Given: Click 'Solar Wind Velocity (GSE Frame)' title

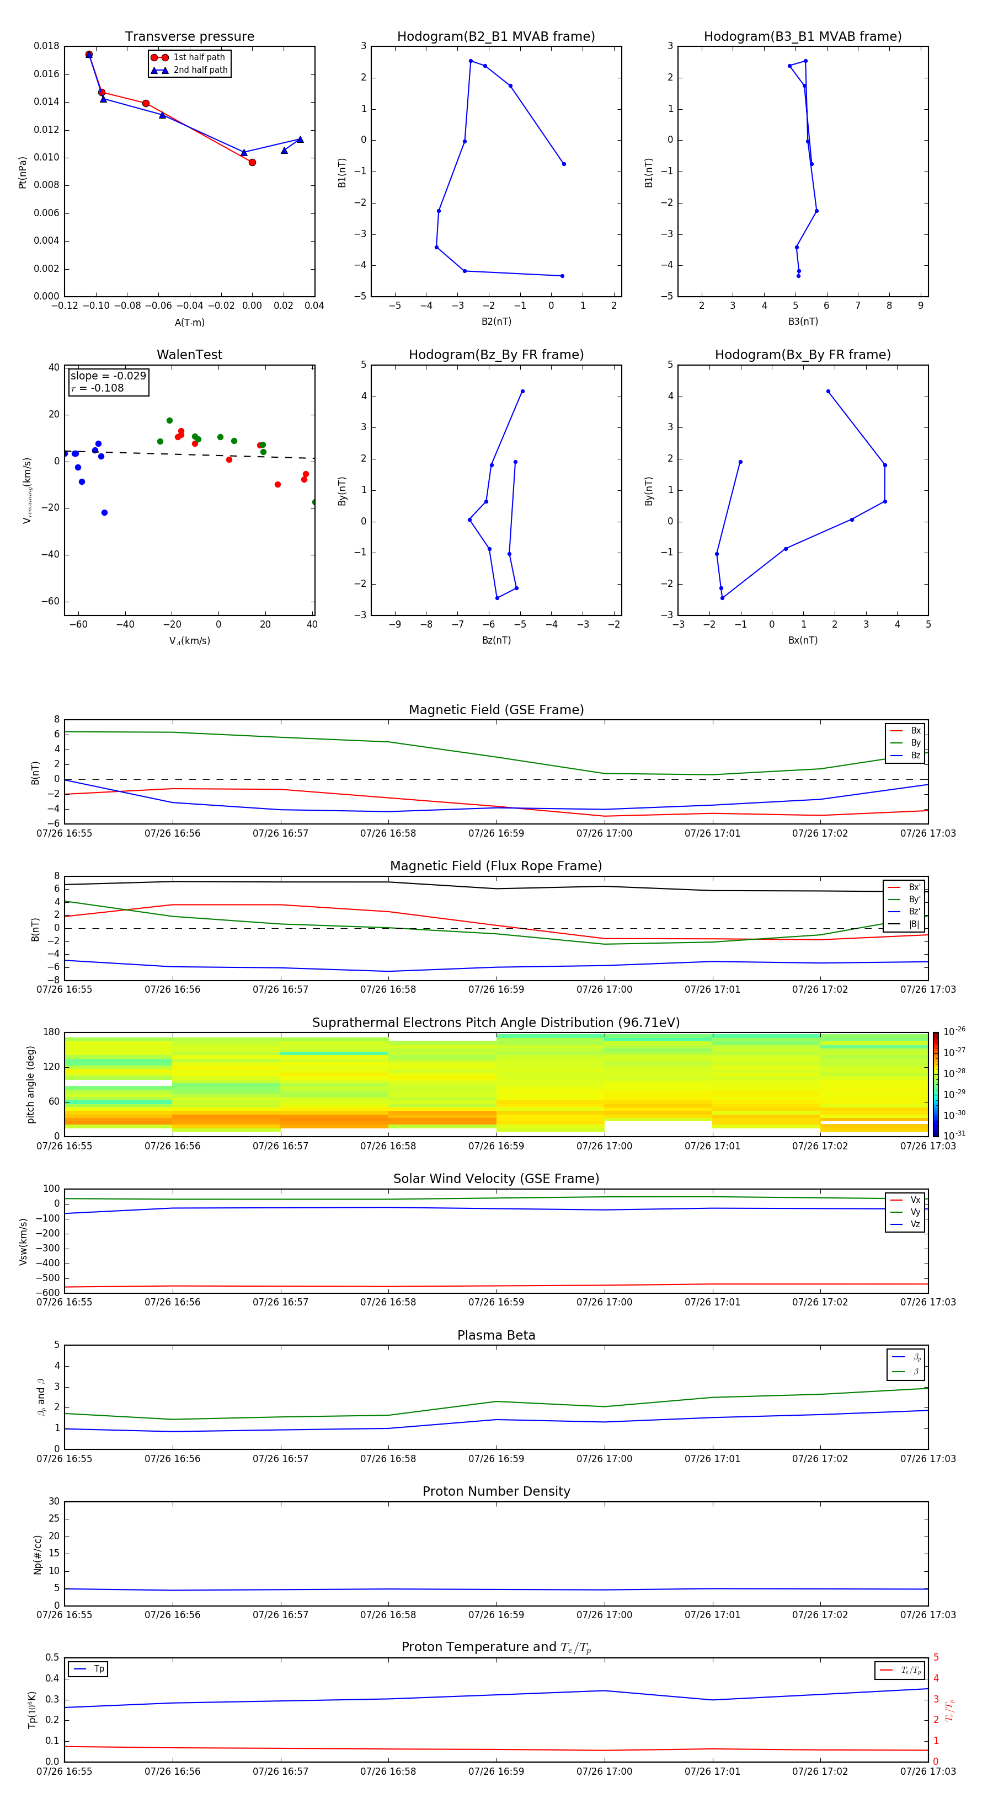Looking at the screenshot, I should 496,1179.
